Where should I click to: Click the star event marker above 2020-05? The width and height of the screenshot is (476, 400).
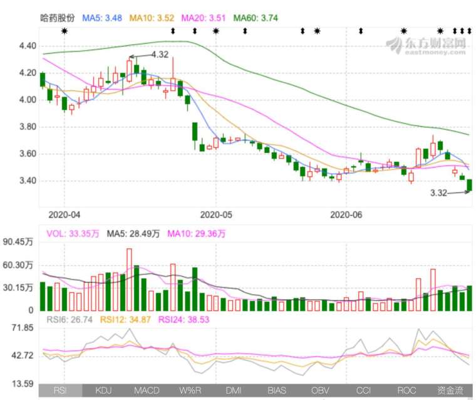pos(216,31)
